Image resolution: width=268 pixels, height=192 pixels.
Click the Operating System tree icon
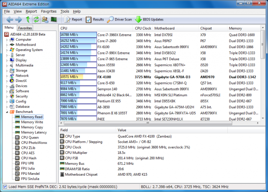pos(12,50)
